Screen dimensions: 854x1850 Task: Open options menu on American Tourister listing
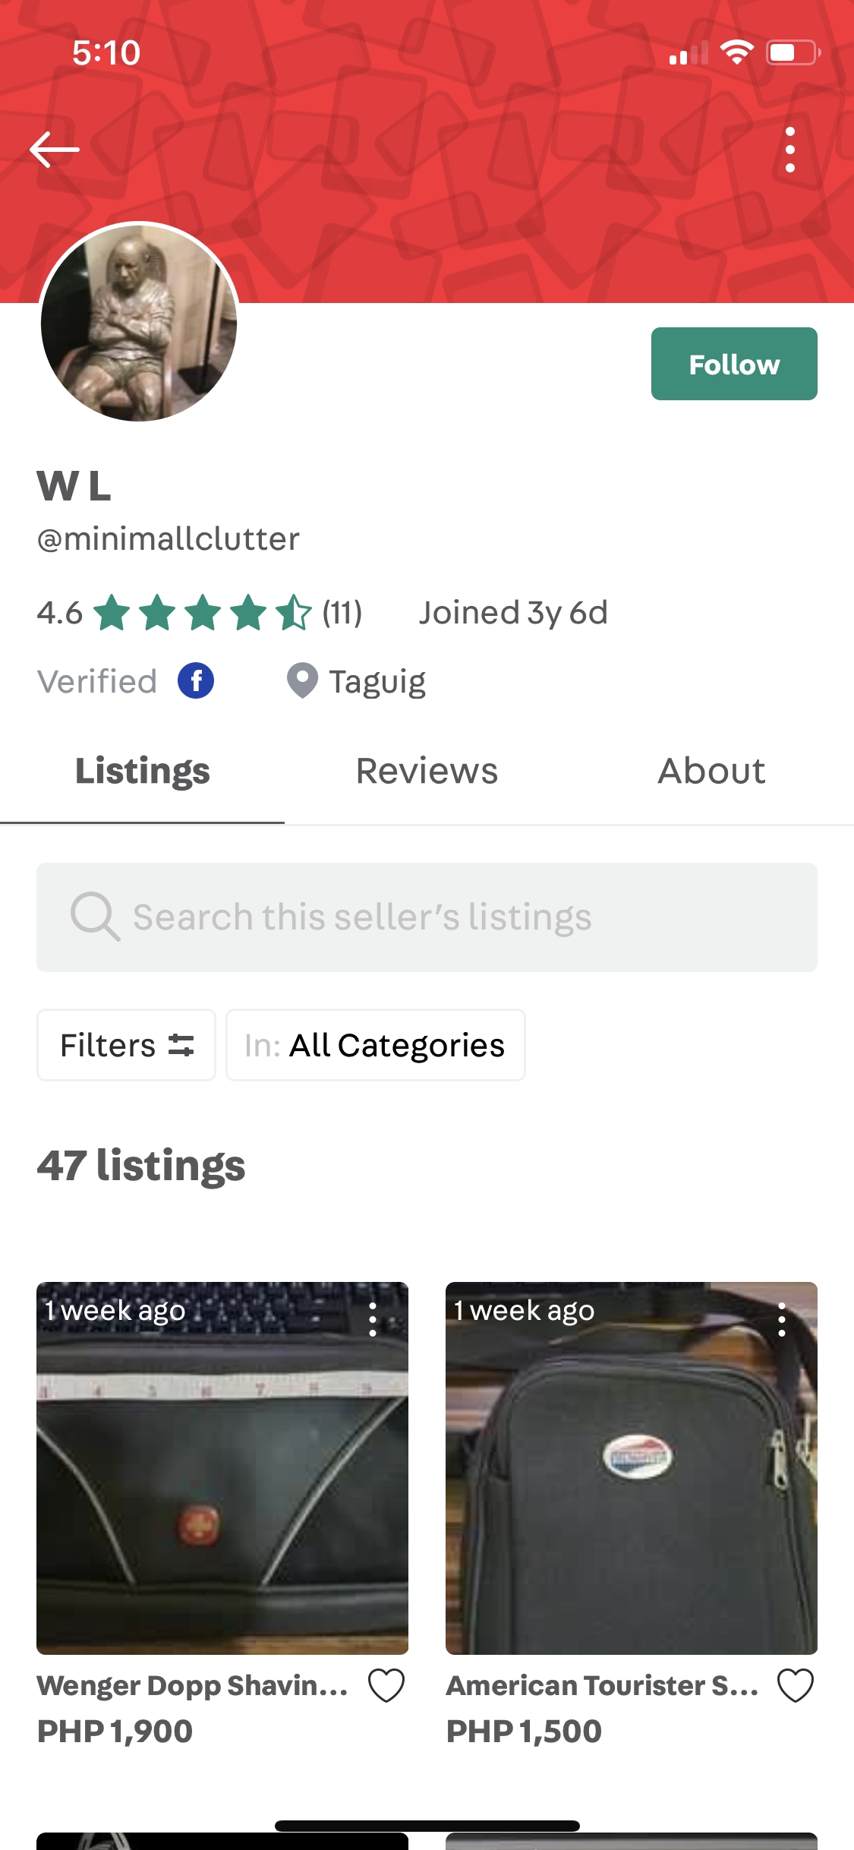pyautogui.click(x=781, y=1320)
